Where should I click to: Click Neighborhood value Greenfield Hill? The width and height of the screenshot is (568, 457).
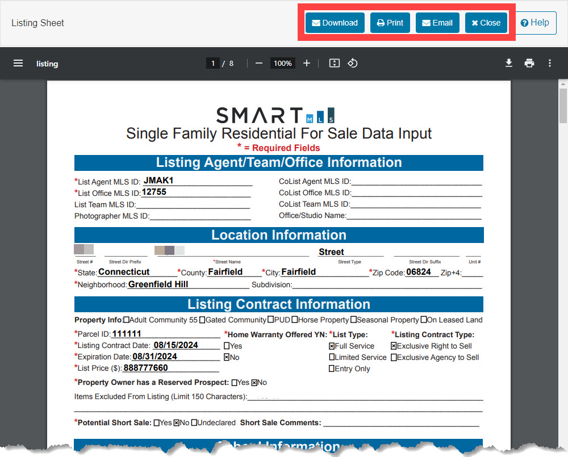[158, 284]
